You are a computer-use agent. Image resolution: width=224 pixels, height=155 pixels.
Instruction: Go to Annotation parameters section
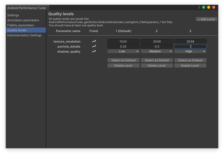pyautogui.click(x=23, y=20)
